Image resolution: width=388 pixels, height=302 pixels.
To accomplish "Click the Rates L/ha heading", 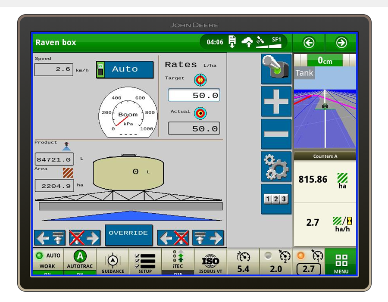I will 191,65.
